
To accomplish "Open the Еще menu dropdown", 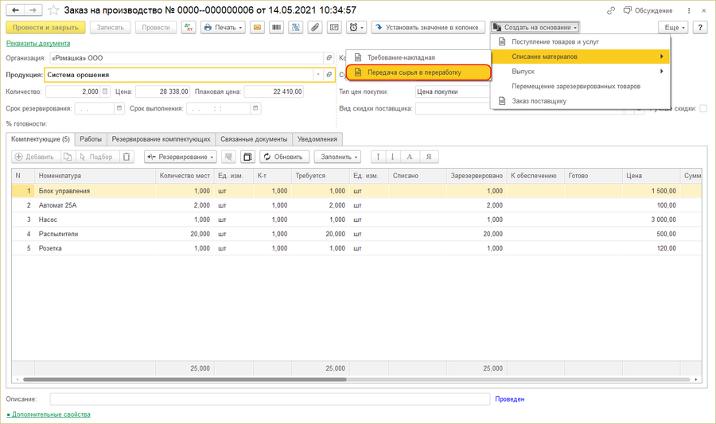I will click(x=673, y=27).
